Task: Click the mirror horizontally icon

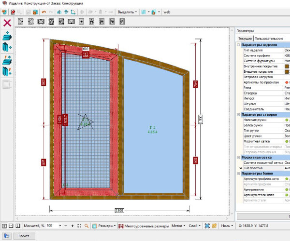Action: 59,12
